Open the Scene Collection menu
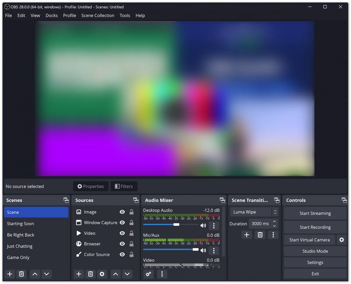The height and width of the screenshot is (284, 351). click(97, 15)
